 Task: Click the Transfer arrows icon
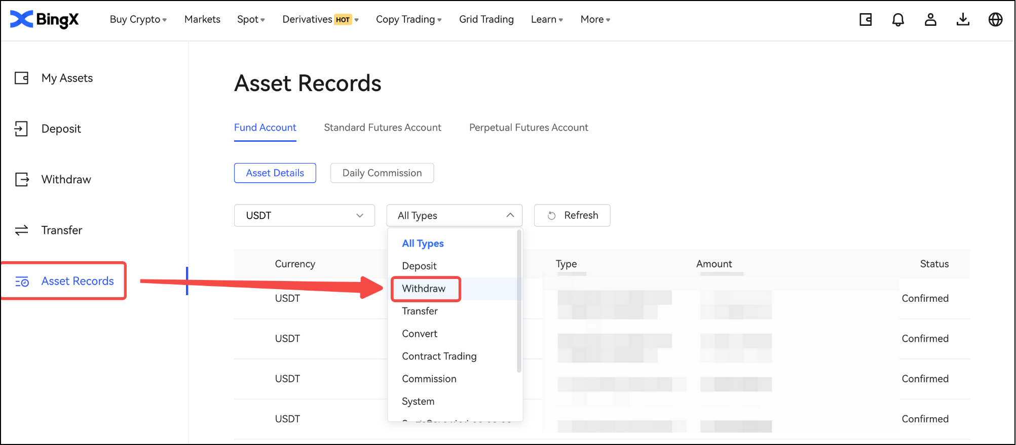[x=21, y=230]
